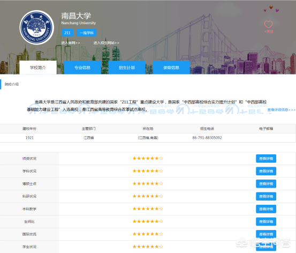Screen dimensions: 296x253
Task: Switch to the 专业信息 tab
Action: coord(82,68)
